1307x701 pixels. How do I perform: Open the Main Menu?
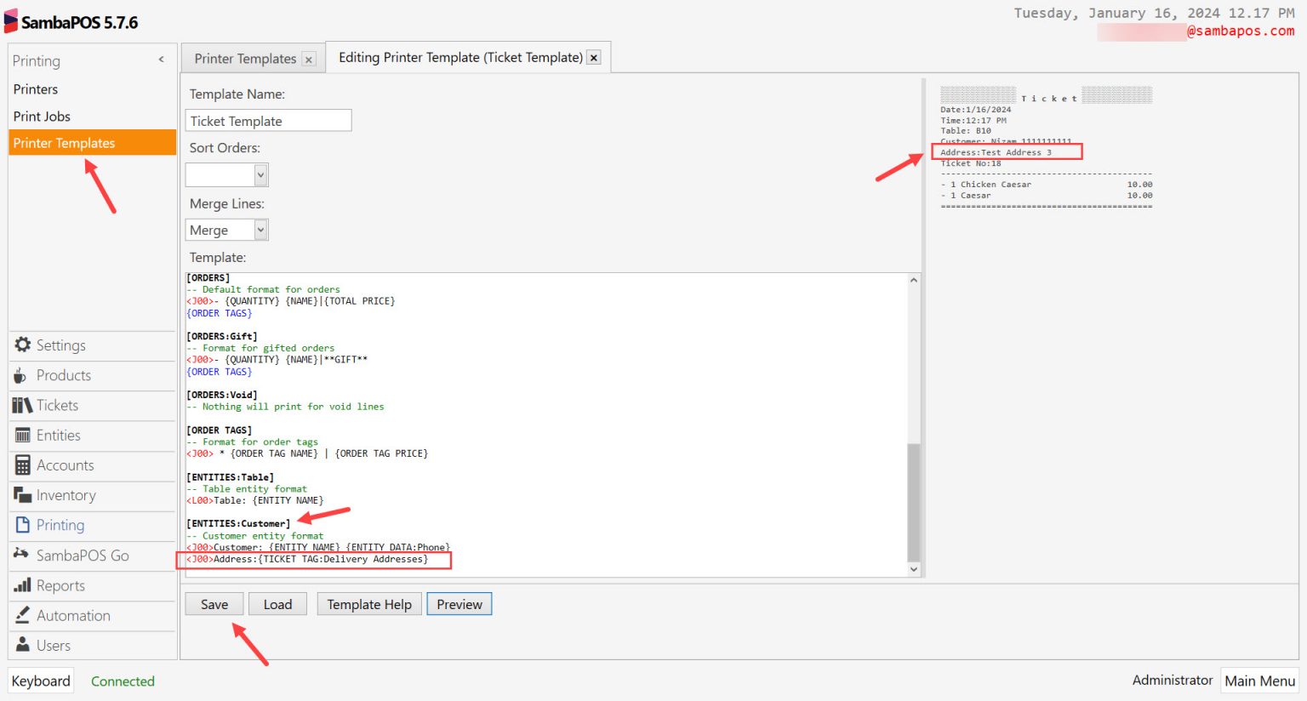point(1259,681)
